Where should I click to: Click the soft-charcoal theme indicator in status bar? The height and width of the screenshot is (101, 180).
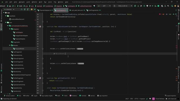pos(171,99)
